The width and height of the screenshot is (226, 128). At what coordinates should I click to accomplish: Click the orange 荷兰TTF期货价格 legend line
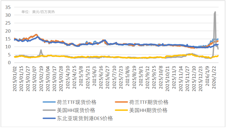tap(122, 102)
